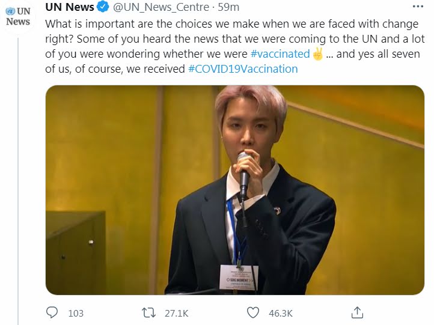
Task: Open the three-dot more options menu
Action: pos(417,7)
